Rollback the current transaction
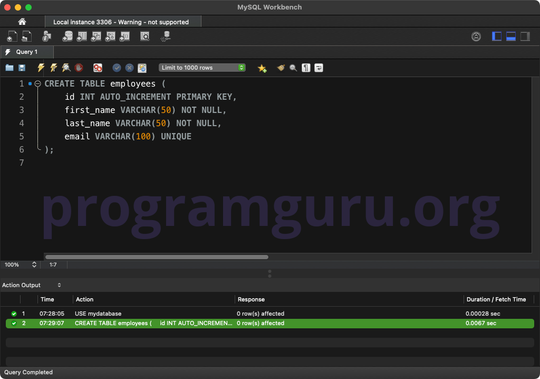This screenshot has height=379, width=540. pos(129,68)
